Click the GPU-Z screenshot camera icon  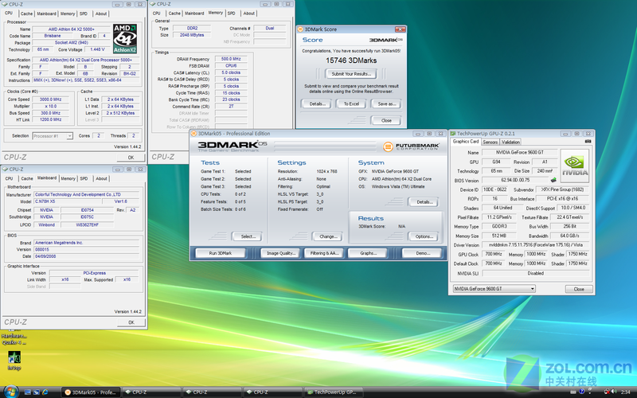[588, 142]
